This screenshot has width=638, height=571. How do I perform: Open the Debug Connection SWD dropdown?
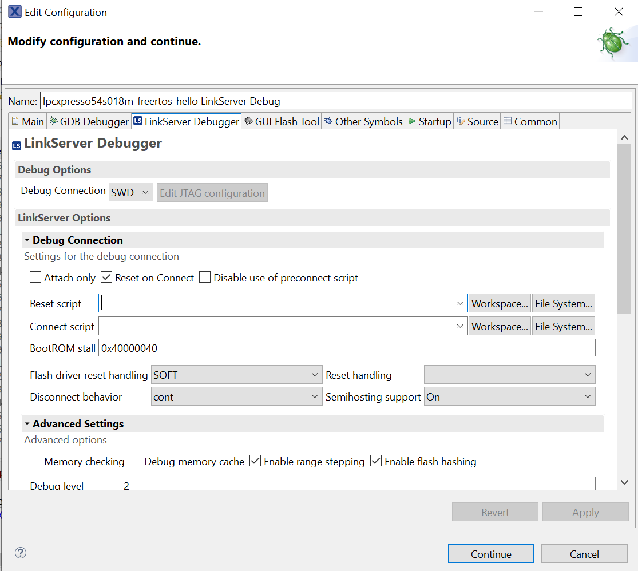coord(131,193)
